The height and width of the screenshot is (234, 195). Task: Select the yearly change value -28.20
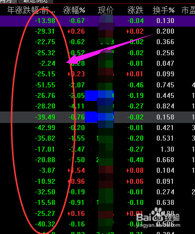click(45, 106)
